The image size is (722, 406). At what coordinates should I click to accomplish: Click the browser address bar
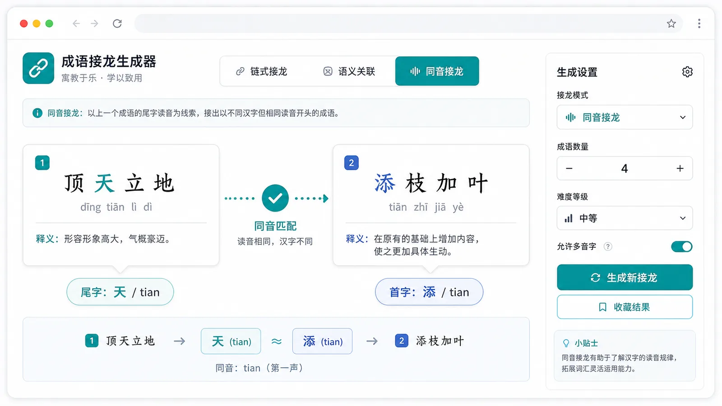click(x=408, y=23)
